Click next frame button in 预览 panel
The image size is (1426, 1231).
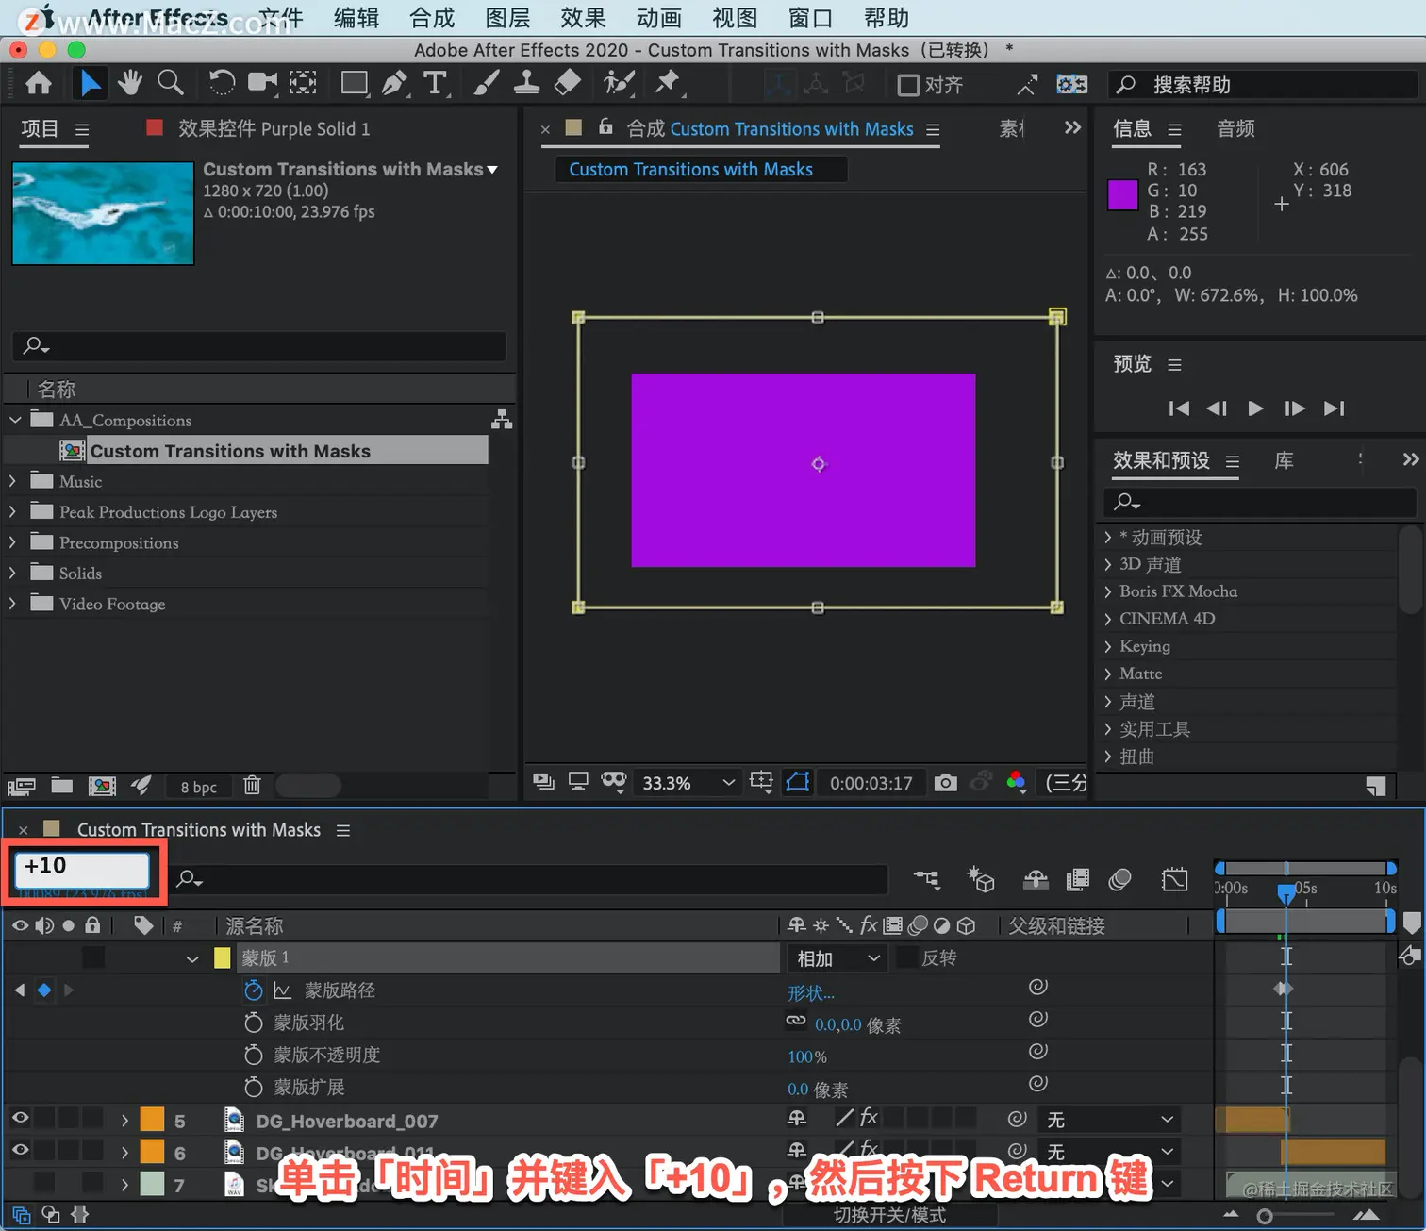[1294, 408]
